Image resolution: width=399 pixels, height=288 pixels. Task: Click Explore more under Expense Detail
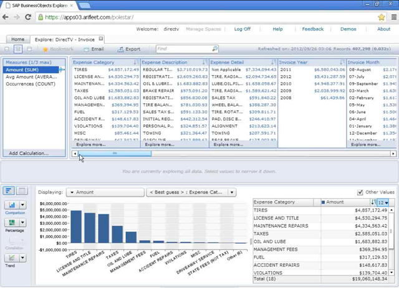pos(228,144)
